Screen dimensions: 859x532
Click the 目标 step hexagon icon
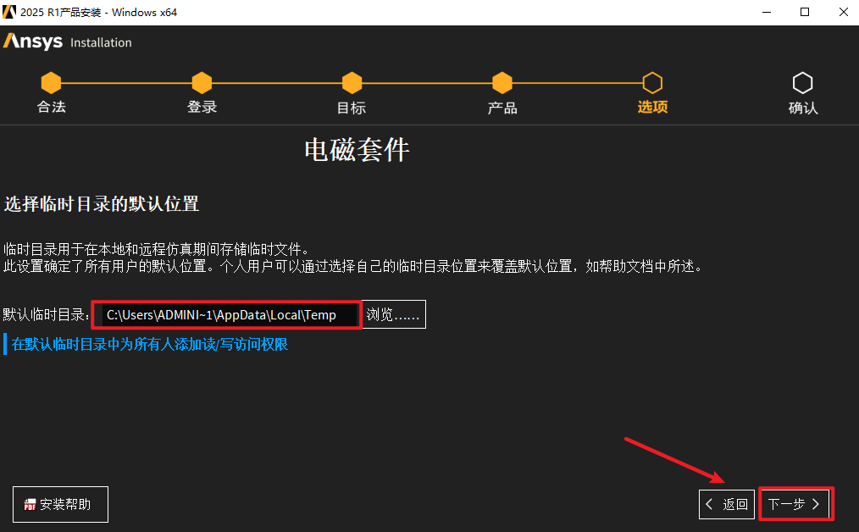coord(352,83)
